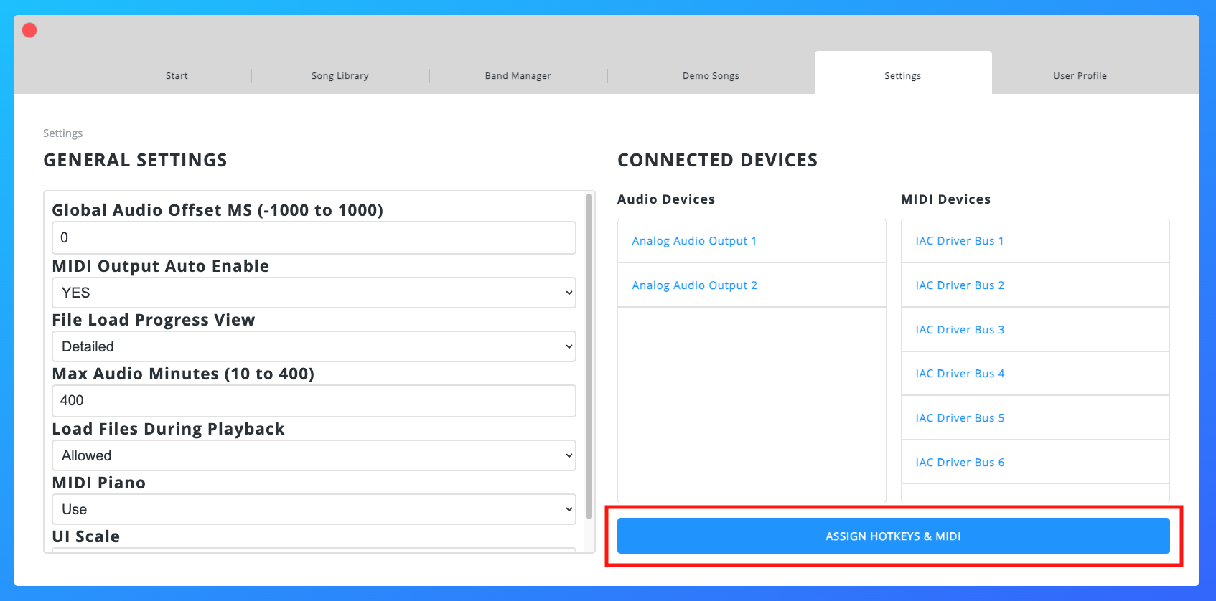Select Analog Audio Output 1 device
The image size is (1216, 601).
(694, 241)
